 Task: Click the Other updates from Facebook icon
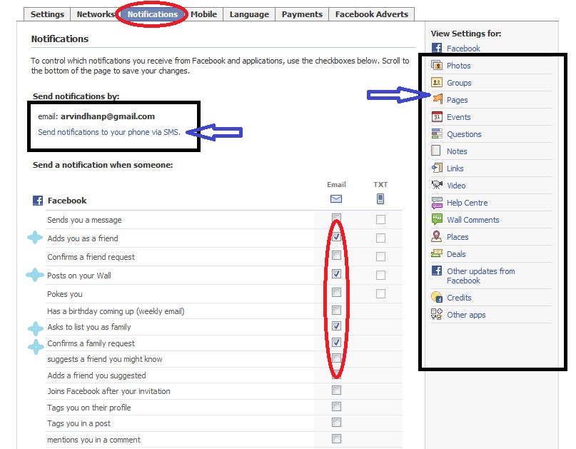437,271
